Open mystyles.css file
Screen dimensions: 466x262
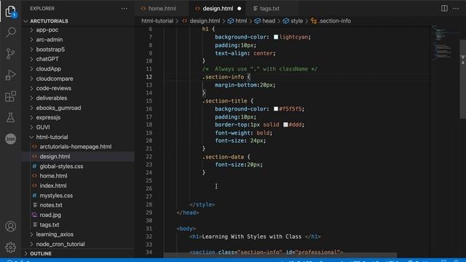click(x=56, y=196)
